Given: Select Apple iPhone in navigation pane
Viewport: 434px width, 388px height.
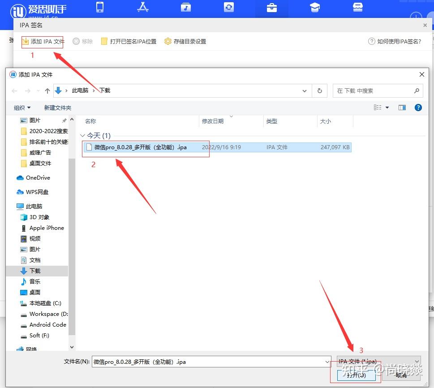Looking at the screenshot, I should point(42,228).
